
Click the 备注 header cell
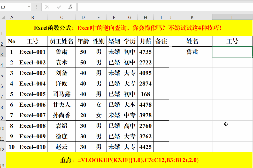161,41
